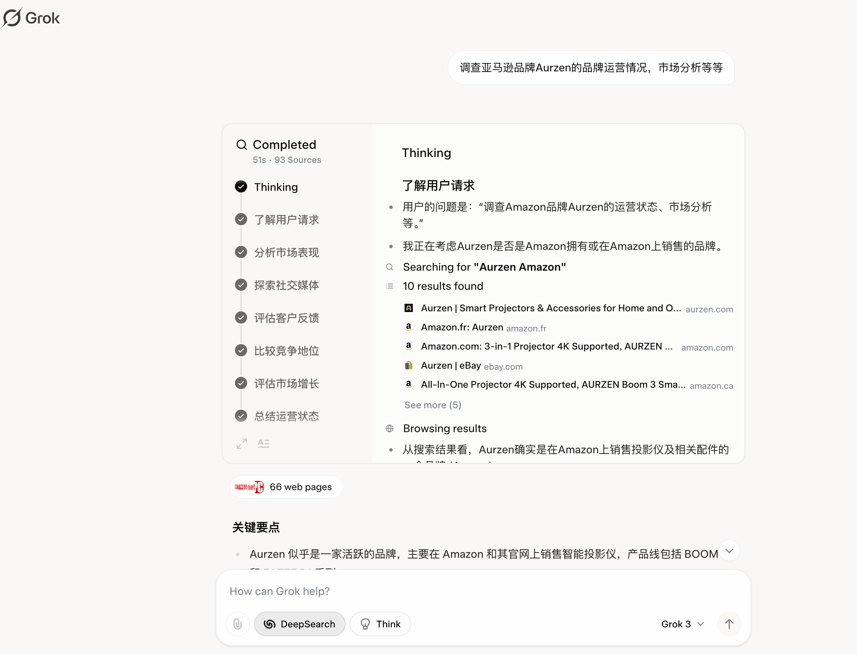Jump to 探索社交媒体 step
This screenshot has height=654, width=857.
pos(286,285)
